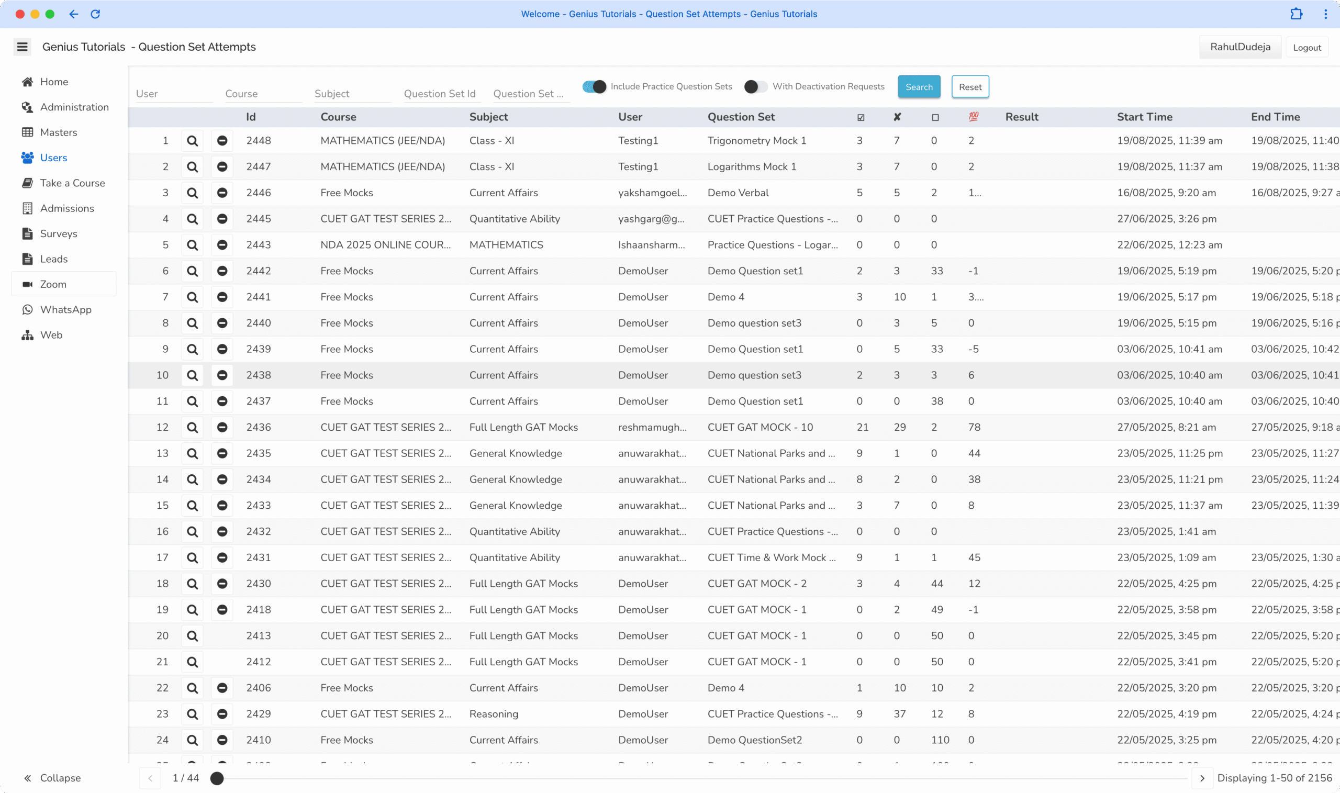The width and height of the screenshot is (1340, 793).
Task: Select WhatsApp in sidebar
Action: tap(66, 309)
